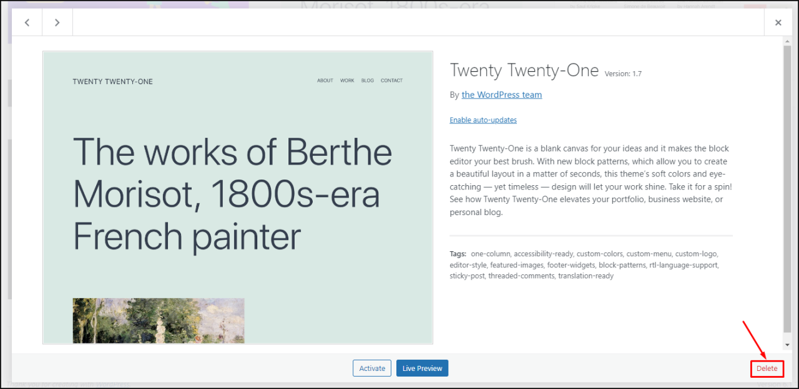Delete the Twenty Twenty-One theme
Screen dimensions: 799x389
[x=767, y=368]
